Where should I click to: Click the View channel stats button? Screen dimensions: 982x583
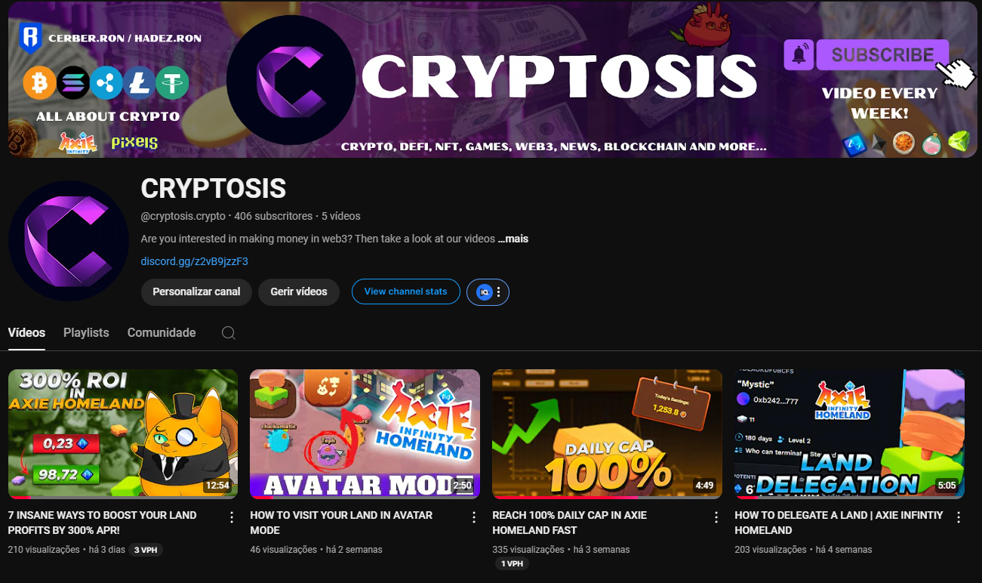pyautogui.click(x=406, y=291)
